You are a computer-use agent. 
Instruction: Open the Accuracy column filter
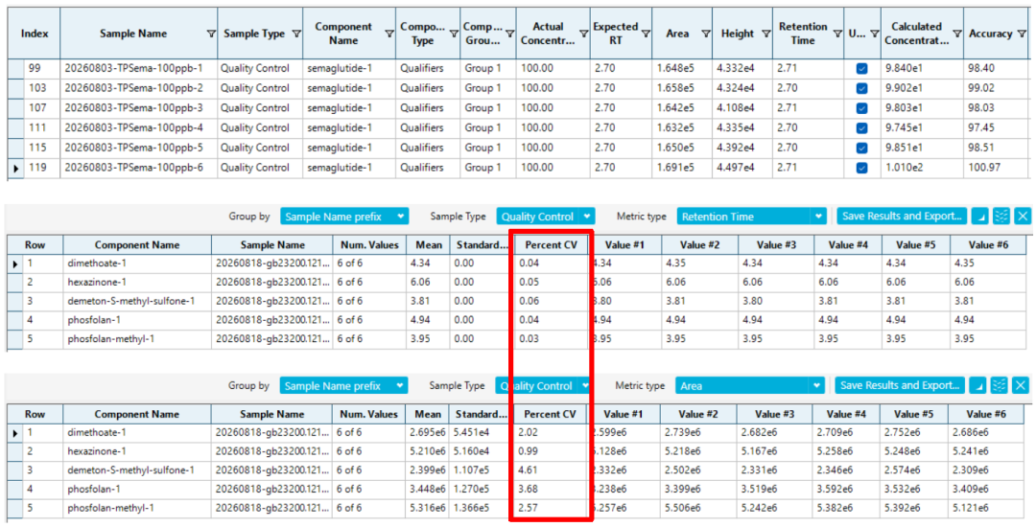pyautogui.click(x=1023, y=34)
